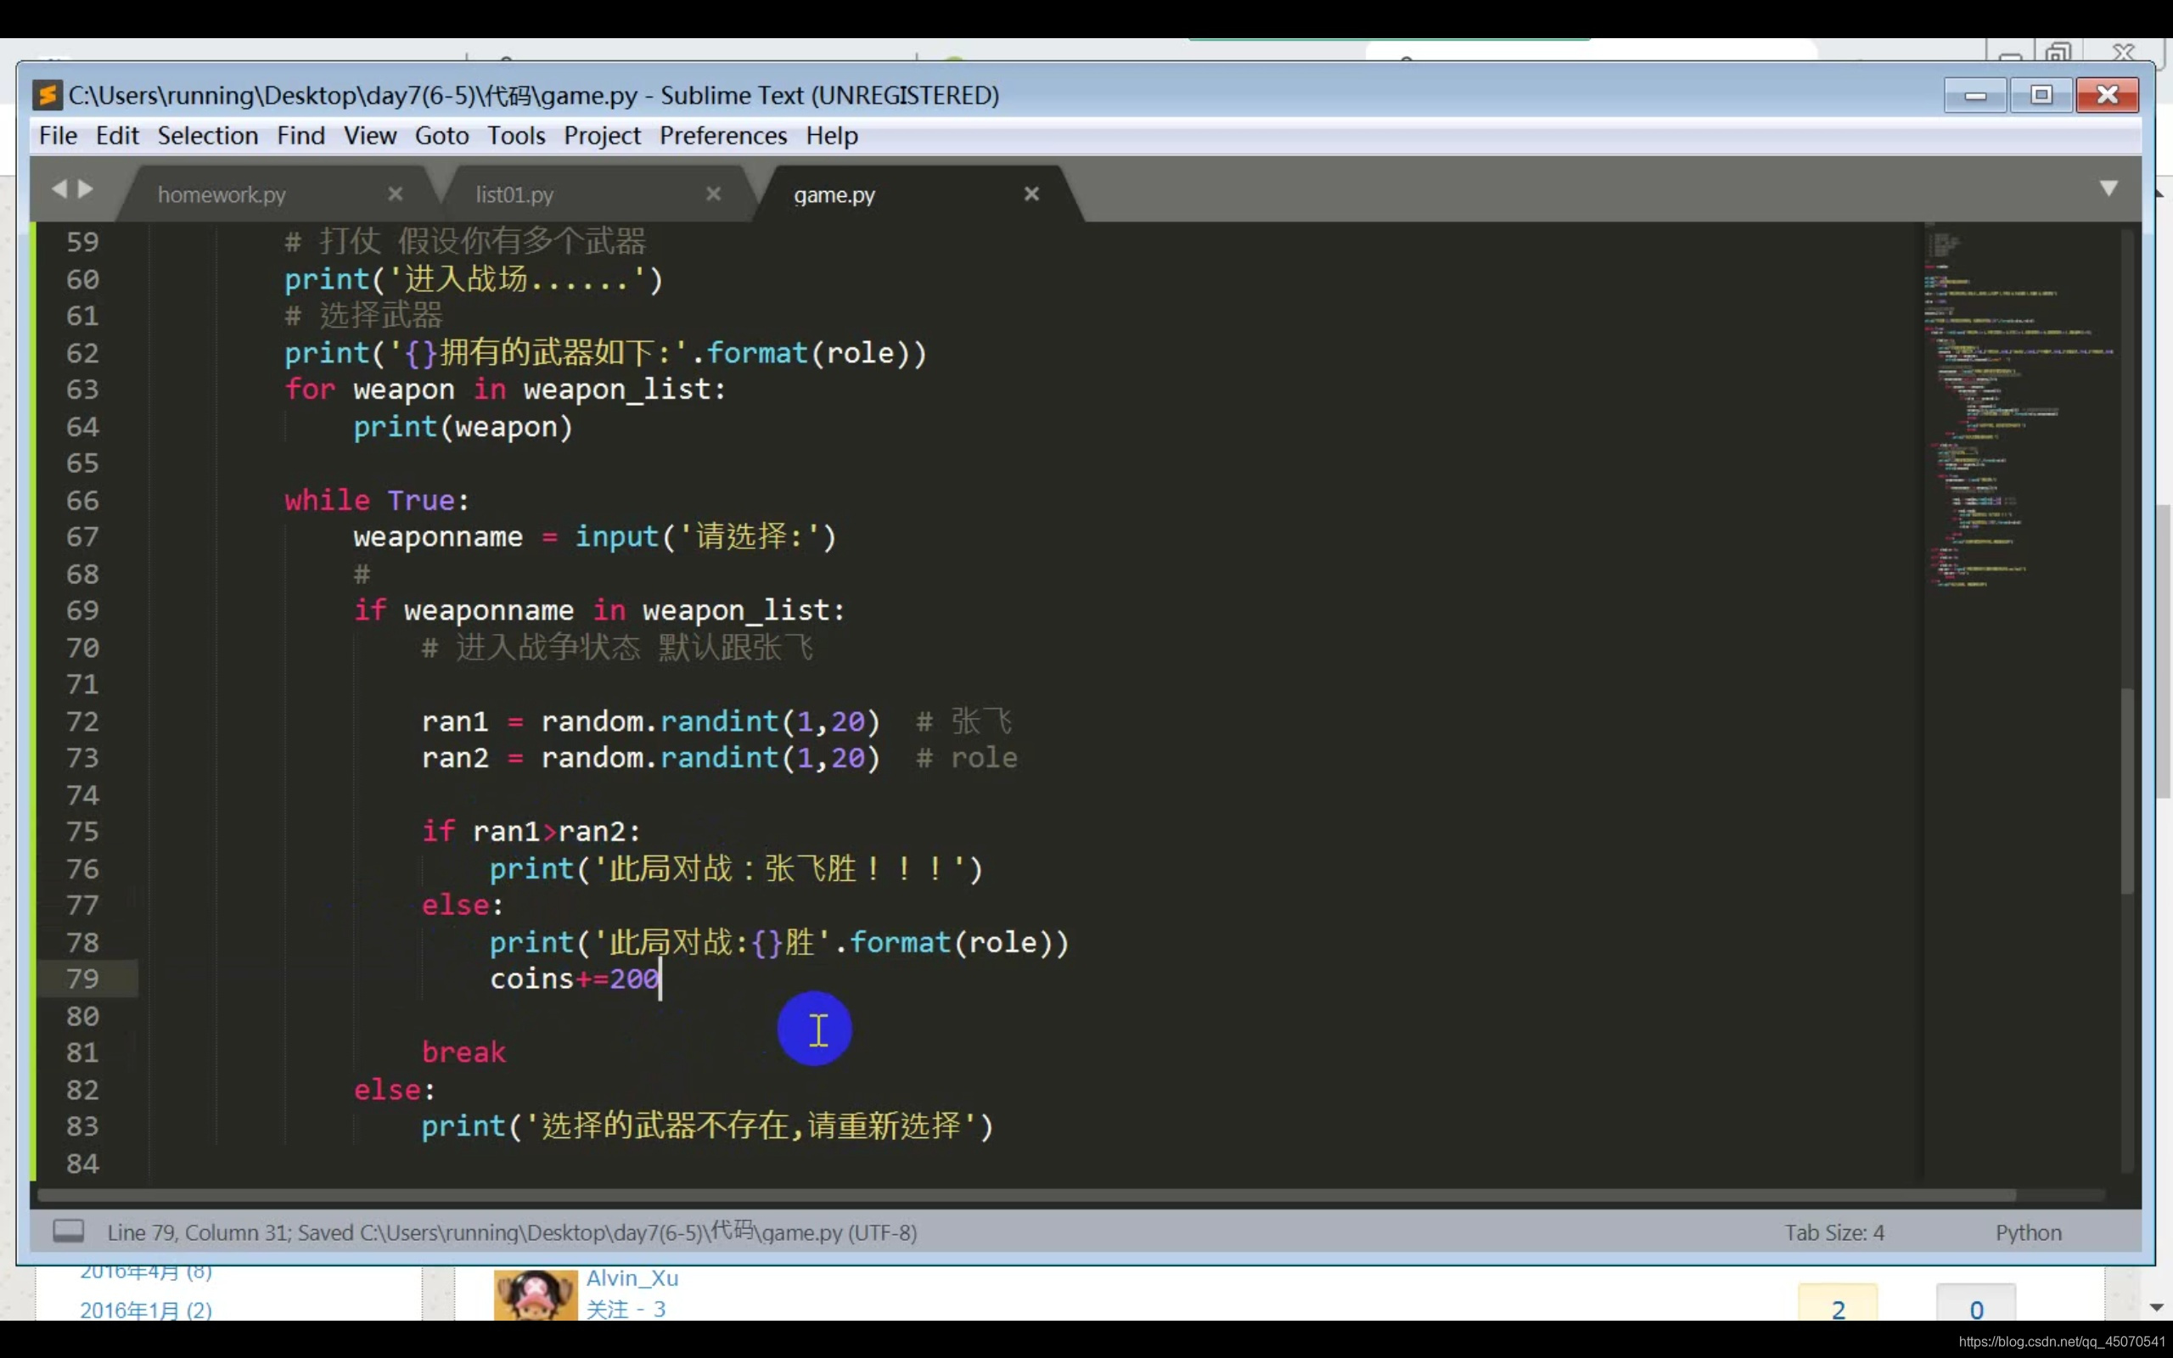Viewport: 2173px width, 1358px height.
Task: Close the game.py tab
Action: pos(1031,194)
